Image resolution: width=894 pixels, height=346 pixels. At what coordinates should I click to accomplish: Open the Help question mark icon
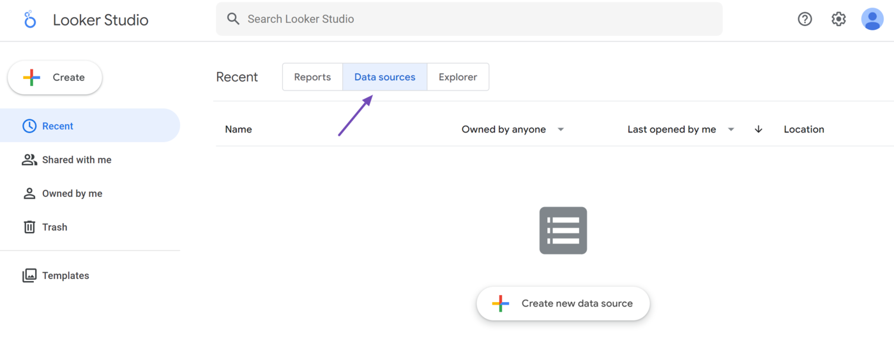coord(805,19)
